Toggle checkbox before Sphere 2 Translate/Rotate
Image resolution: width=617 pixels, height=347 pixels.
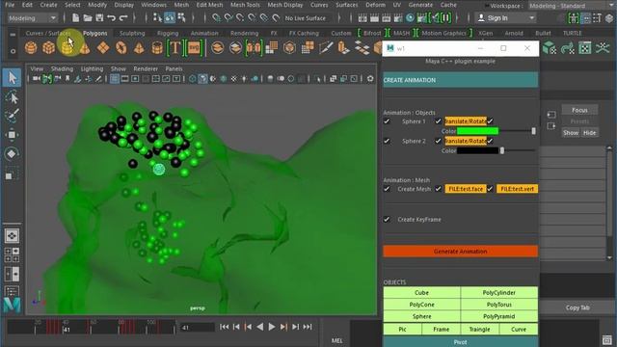coord(438,141)
